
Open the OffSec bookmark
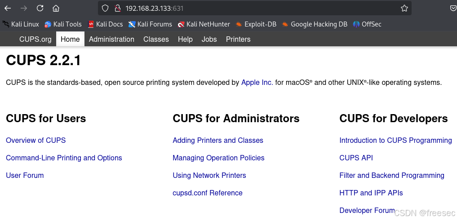click(367, 24)
